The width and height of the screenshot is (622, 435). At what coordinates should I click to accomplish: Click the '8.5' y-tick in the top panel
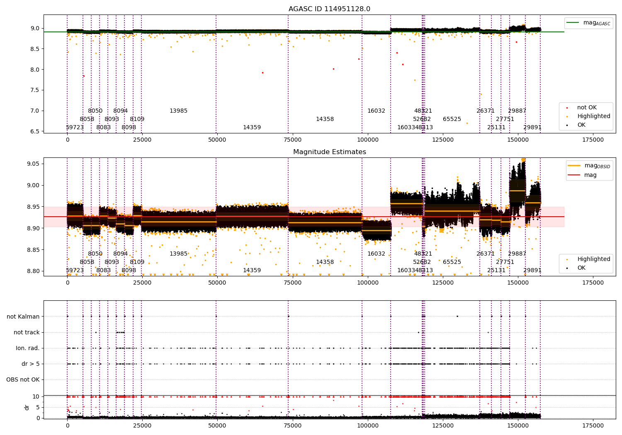pyautogui.click(x=35, y=49)
